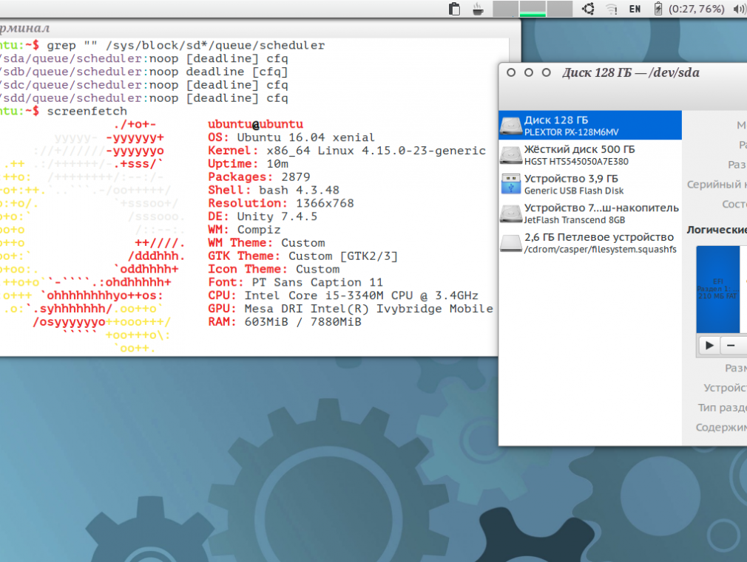The image size is (747, 562).
Task: Click the 'Resolution: 1366x768' line
Action: [x=280, y=203]
